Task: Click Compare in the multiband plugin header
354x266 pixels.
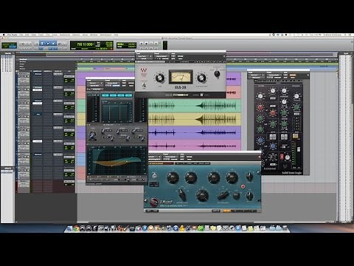Action: point(116,86)
